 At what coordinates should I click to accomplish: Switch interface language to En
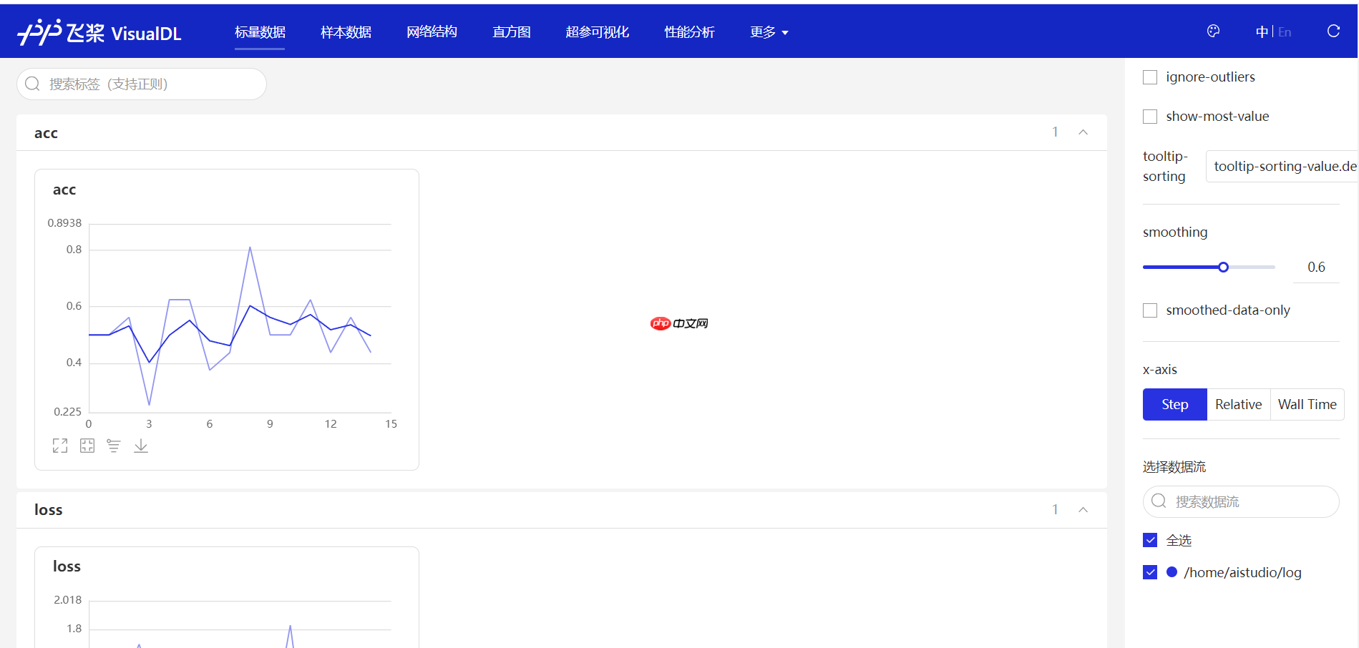[x=1285, y=31]
